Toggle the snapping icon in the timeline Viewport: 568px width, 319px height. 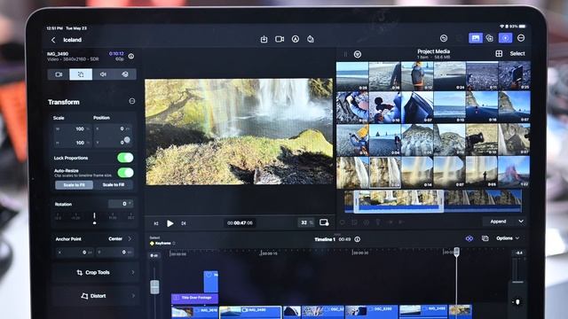click(469, 238)
